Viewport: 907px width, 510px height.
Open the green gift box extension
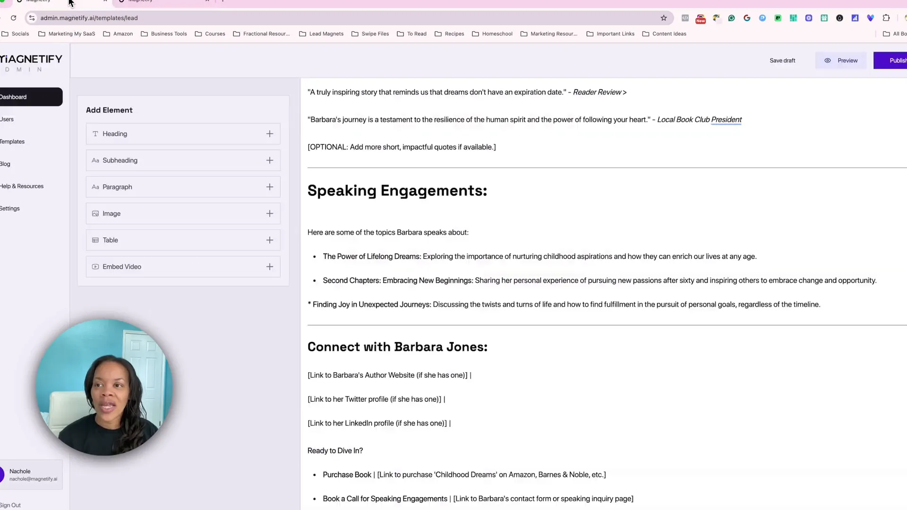(x=824, y=18)
